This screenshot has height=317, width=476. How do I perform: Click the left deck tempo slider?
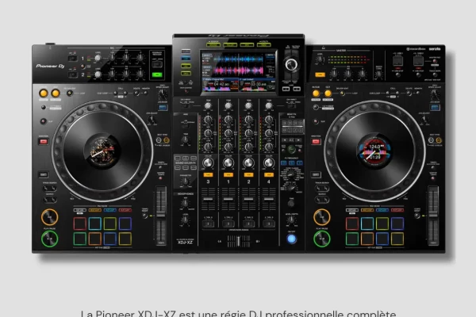161,216
